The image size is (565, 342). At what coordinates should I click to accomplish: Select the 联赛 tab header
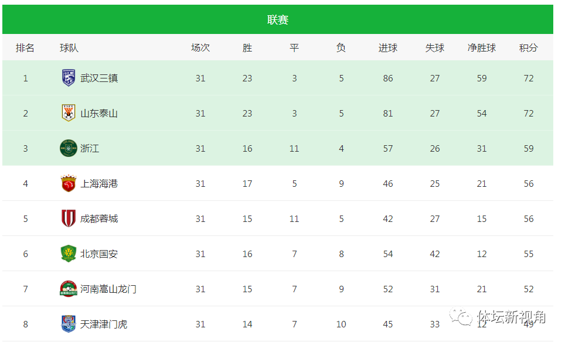[278, 20]
